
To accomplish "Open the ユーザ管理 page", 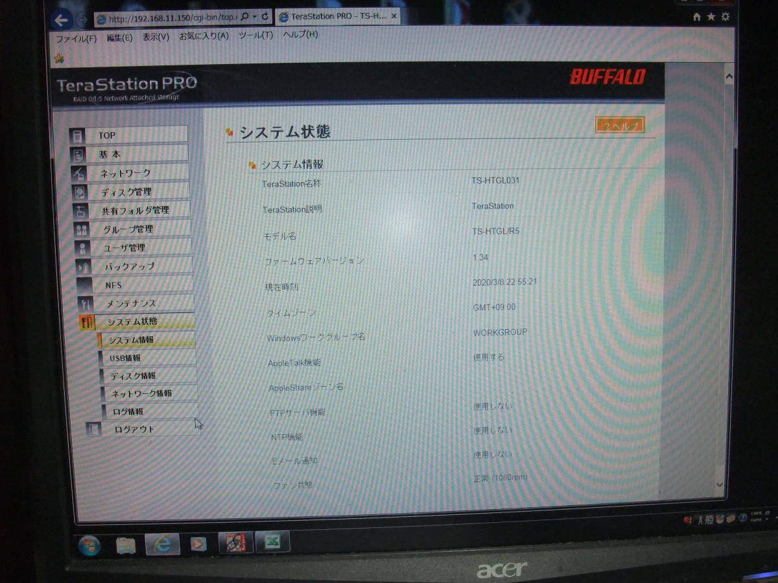I will point(141,247).
